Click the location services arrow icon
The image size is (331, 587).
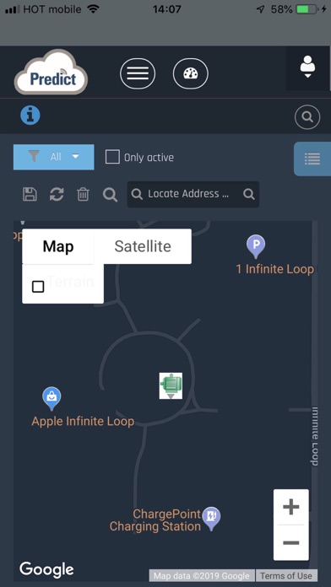coord(261,9)
